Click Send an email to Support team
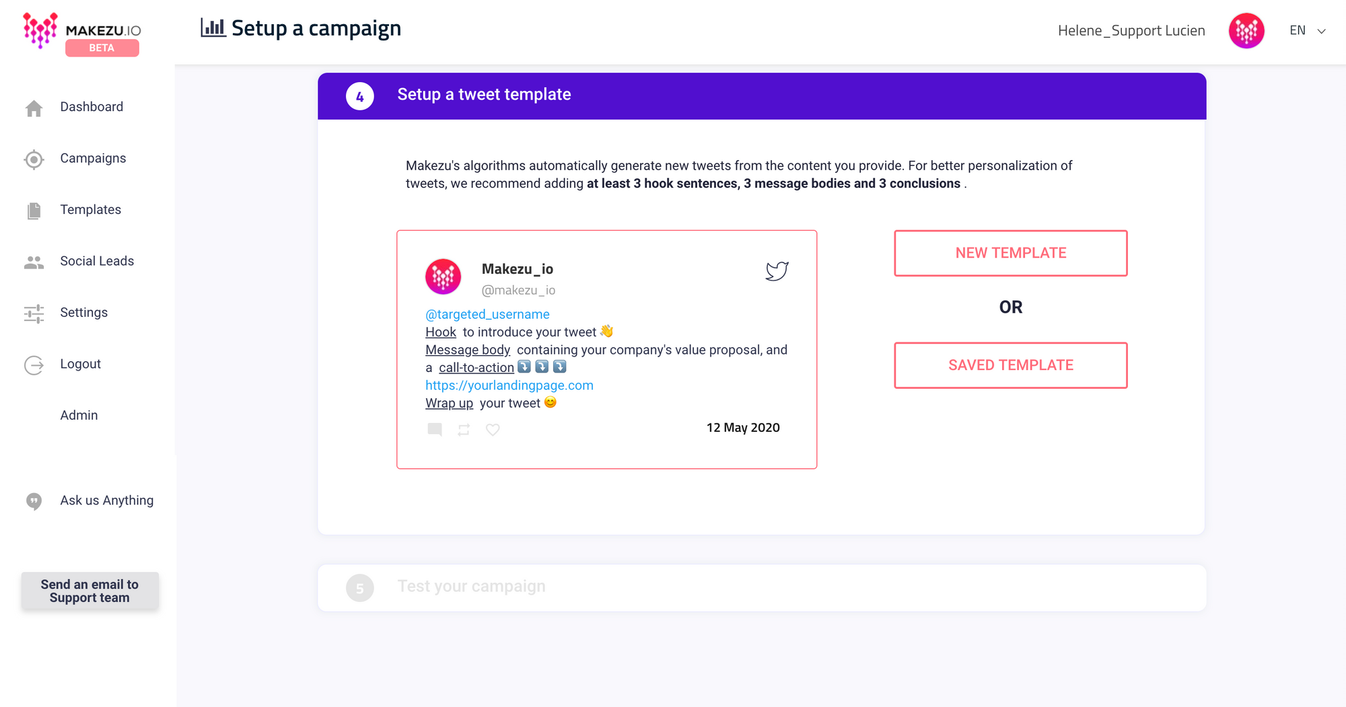The height and width of the screenshot is (707, 1346). coord(90,591)
